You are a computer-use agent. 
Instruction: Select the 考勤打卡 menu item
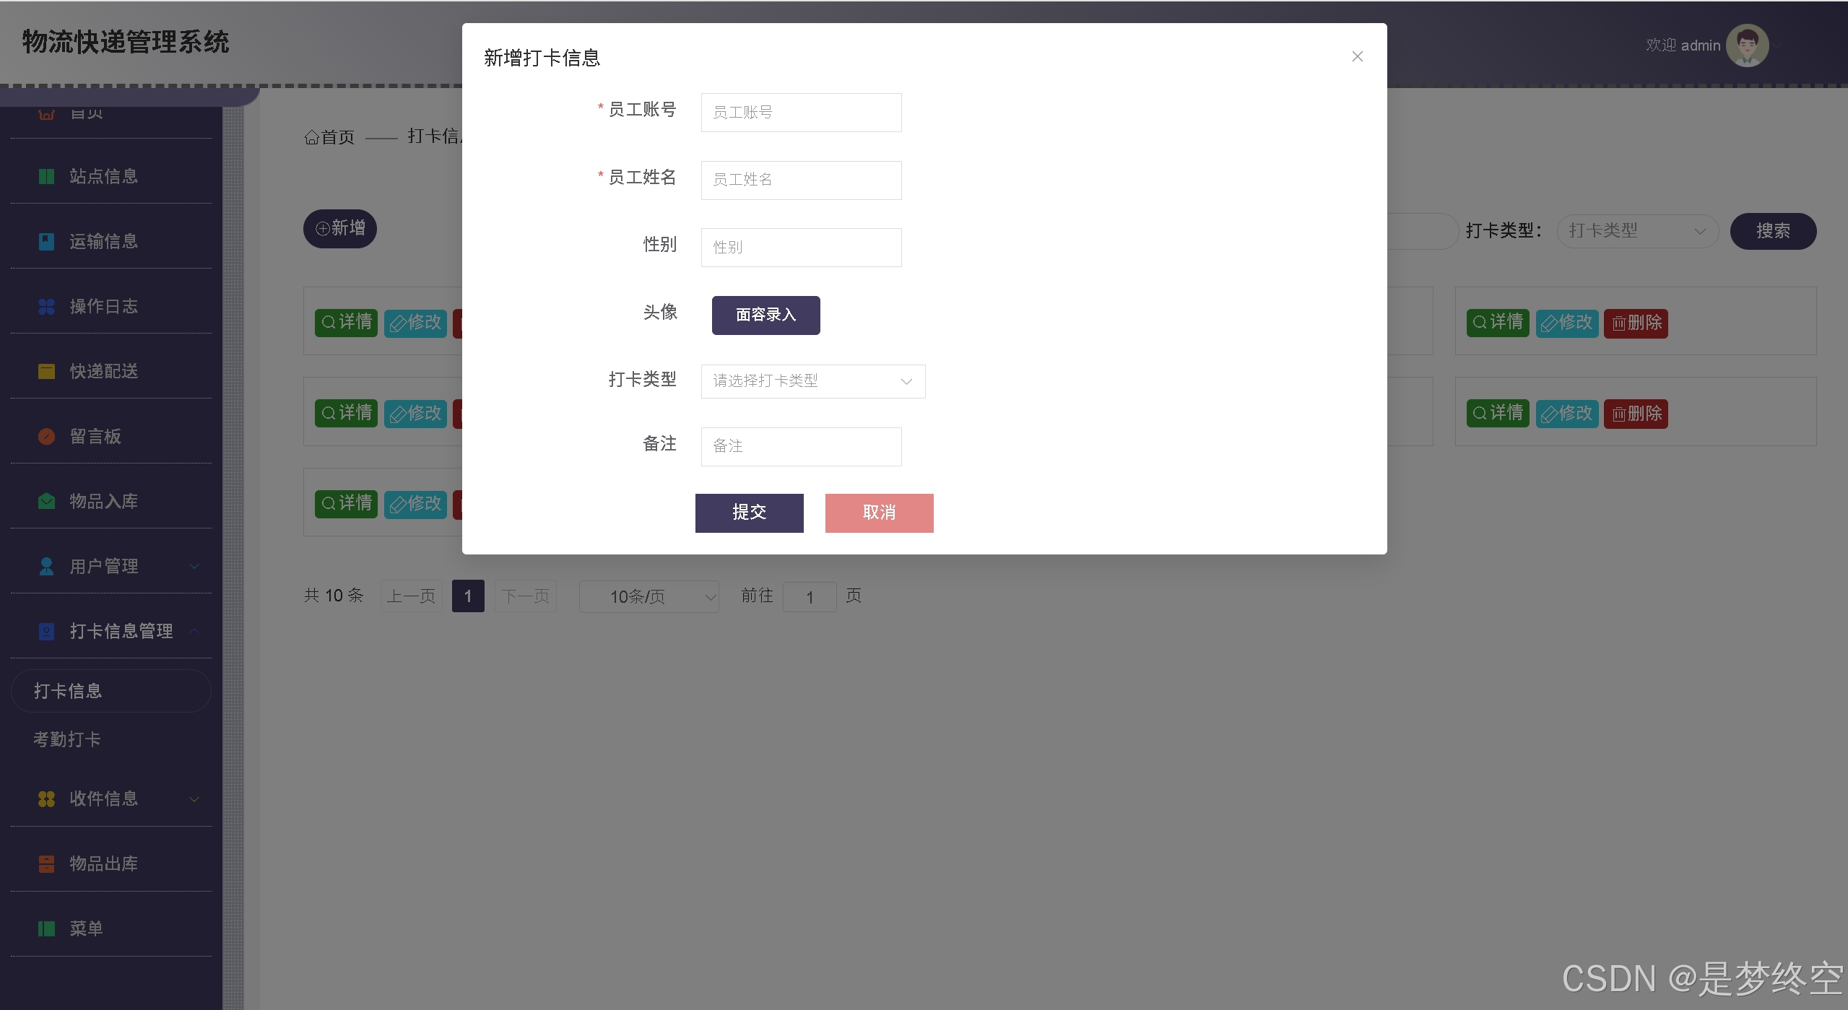coord(67,739)
